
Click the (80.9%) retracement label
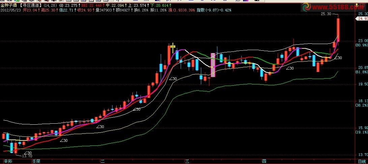(362, 45)
